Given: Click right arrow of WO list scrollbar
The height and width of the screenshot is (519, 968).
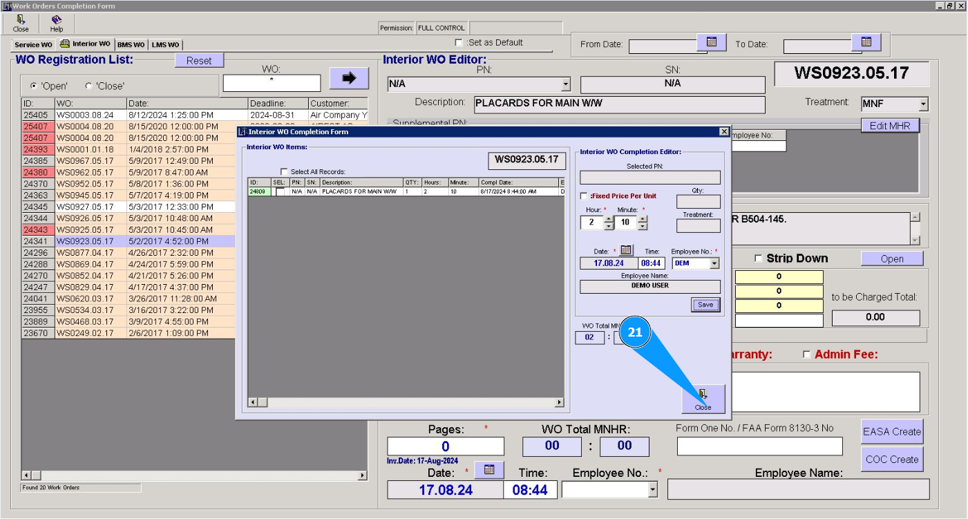Looking at the screenshot, I should pos(362,475).
